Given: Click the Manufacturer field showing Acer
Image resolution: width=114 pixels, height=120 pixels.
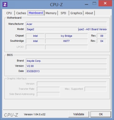Looking at the screenshot, I should 66,24.
